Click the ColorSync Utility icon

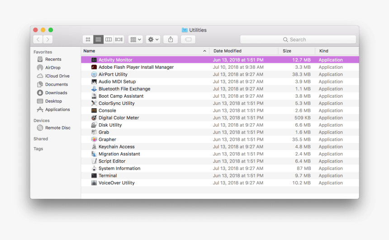click(x=94, y=103)
